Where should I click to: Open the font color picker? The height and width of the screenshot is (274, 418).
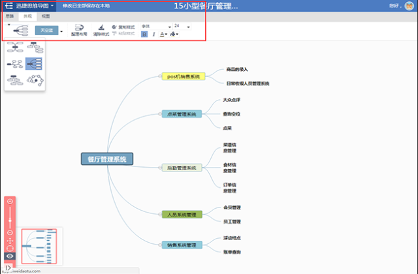coord(163,35)
